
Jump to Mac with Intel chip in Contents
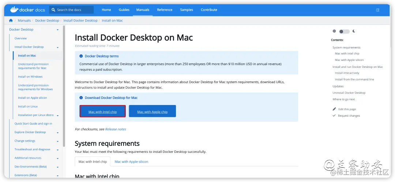tap(347, 54)
